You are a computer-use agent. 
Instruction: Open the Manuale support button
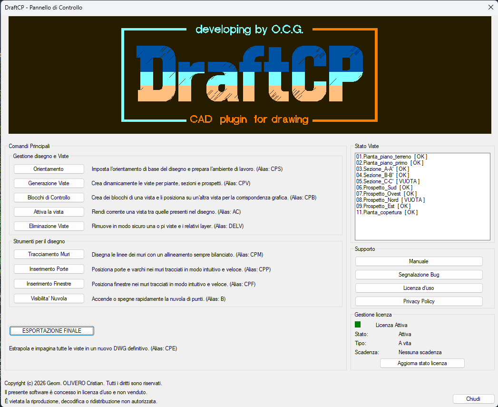coord(419,261)
